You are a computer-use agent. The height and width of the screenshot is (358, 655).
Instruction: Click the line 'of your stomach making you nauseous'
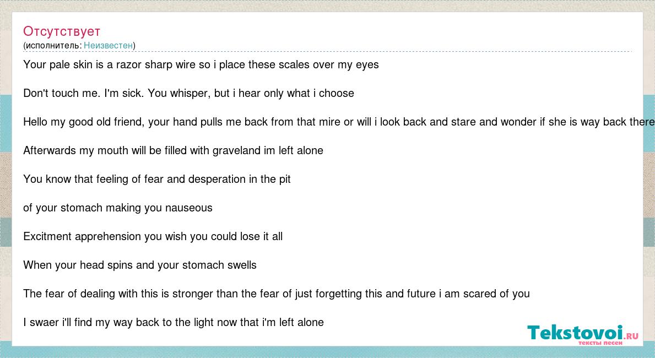tap(118, 208)
